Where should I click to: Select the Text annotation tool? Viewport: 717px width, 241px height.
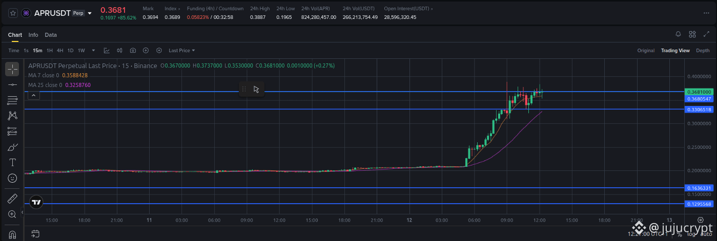12,163
